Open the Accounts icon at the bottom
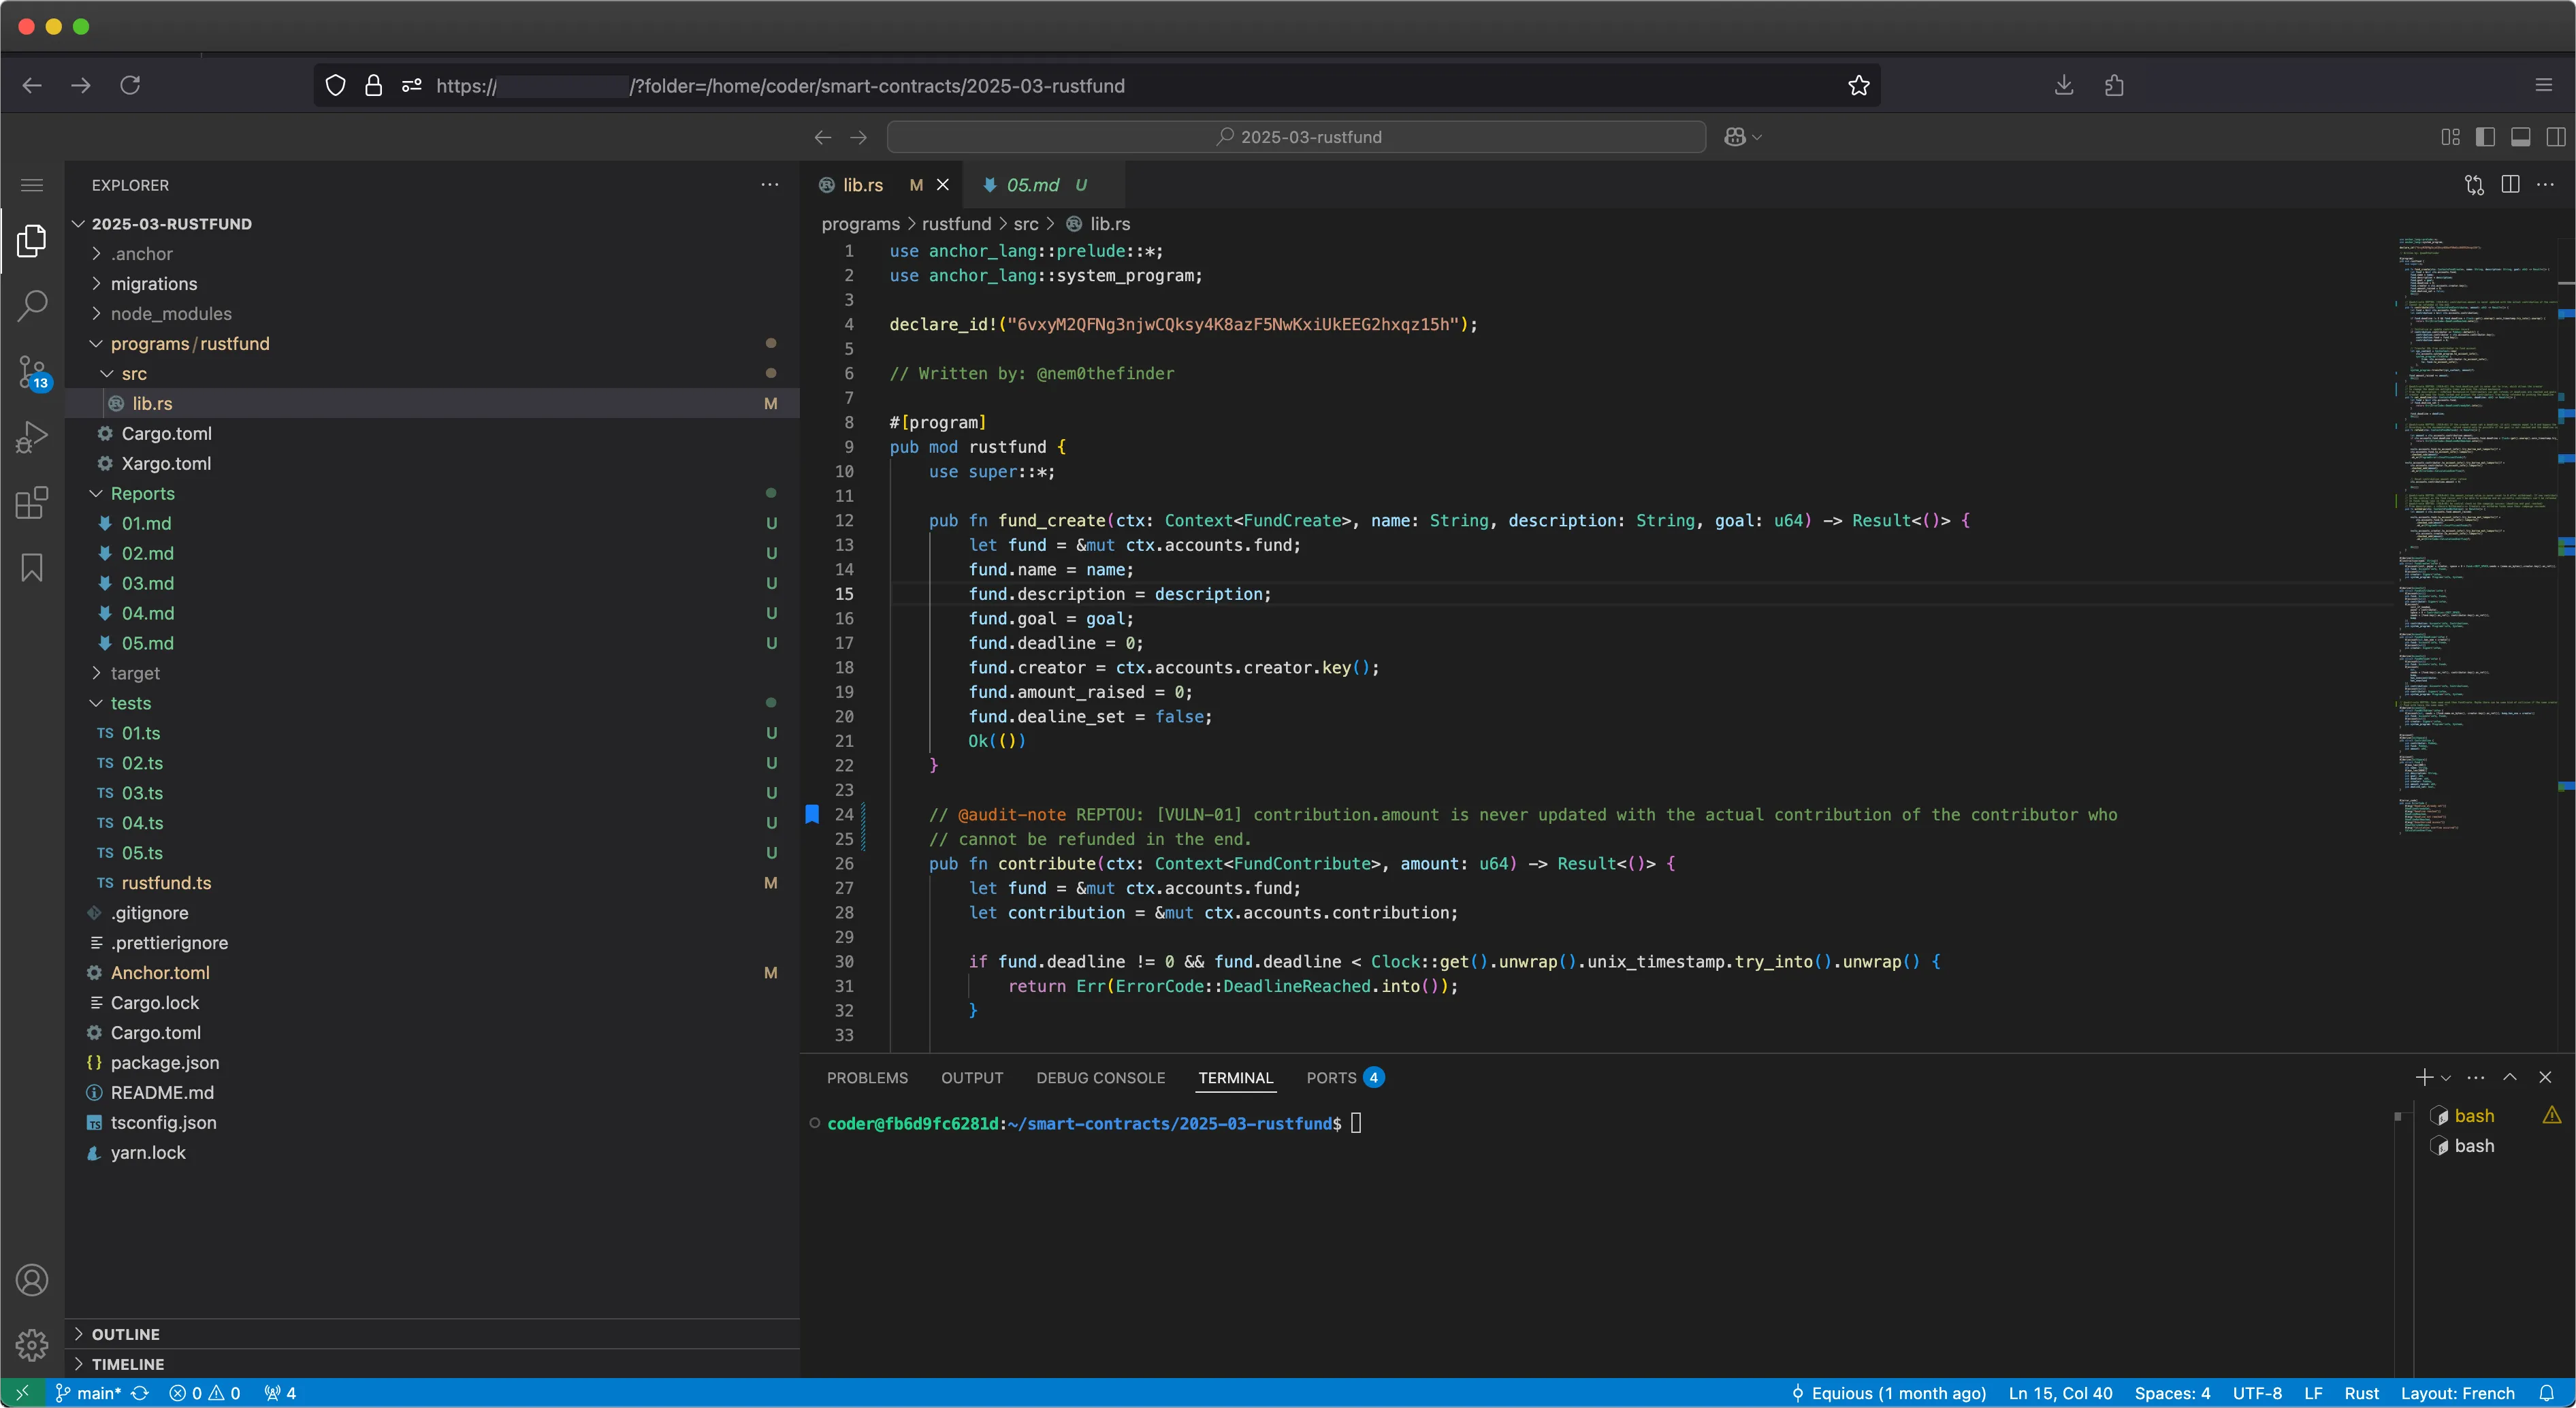The height and width of the screenshot is (1408, 2576). tap(31, 1279)
